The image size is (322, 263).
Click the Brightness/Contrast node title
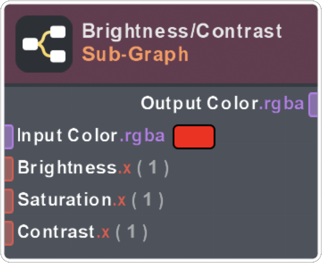tap(182, 31)
